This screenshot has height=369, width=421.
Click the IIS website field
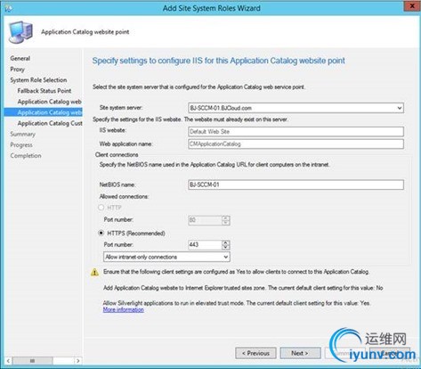(296, 132)
